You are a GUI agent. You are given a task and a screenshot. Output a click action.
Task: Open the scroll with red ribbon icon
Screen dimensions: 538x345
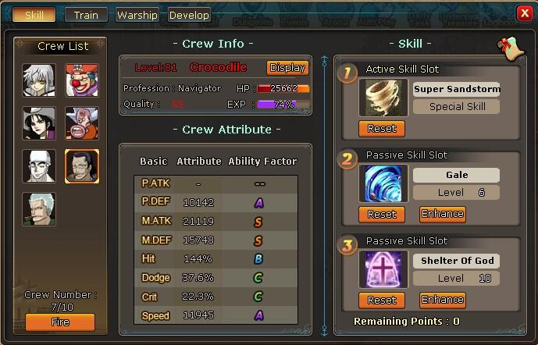tap(511, 48)
